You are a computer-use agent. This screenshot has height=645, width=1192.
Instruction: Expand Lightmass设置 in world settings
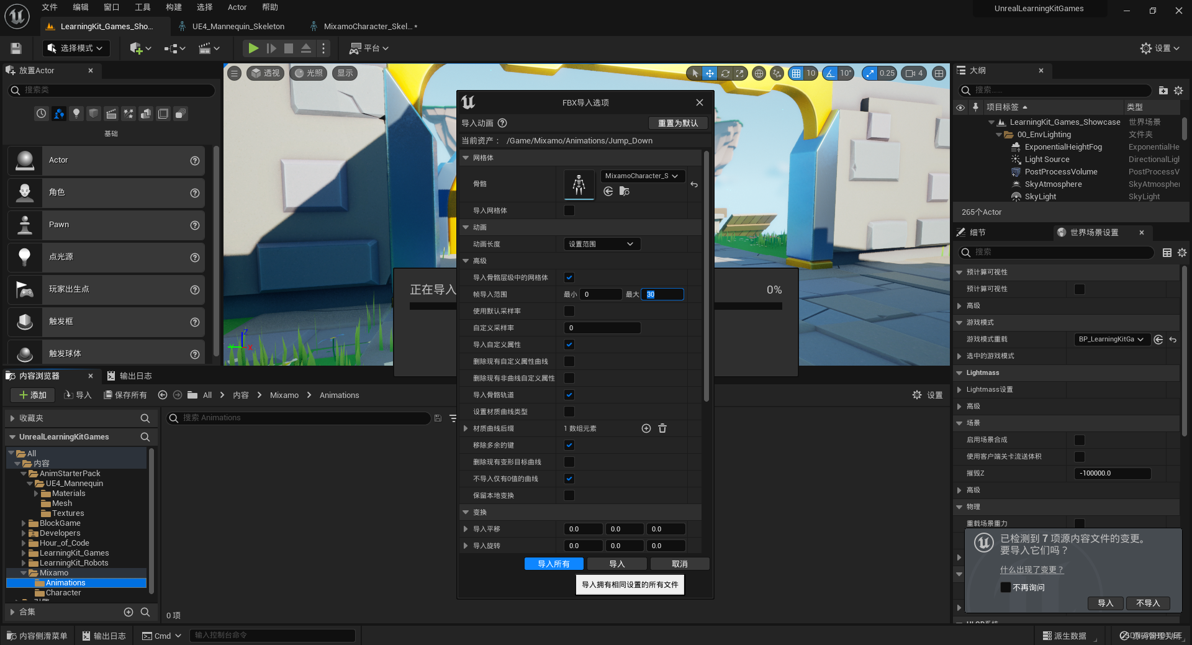tap(959, 390)
